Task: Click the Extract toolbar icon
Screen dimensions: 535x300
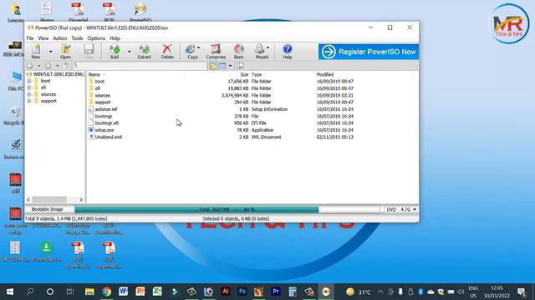Action: click(x=145, y=52)
